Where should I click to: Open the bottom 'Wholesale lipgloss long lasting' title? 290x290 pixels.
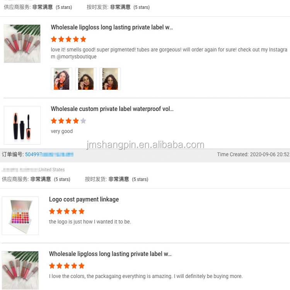click(x=110, y=254)
